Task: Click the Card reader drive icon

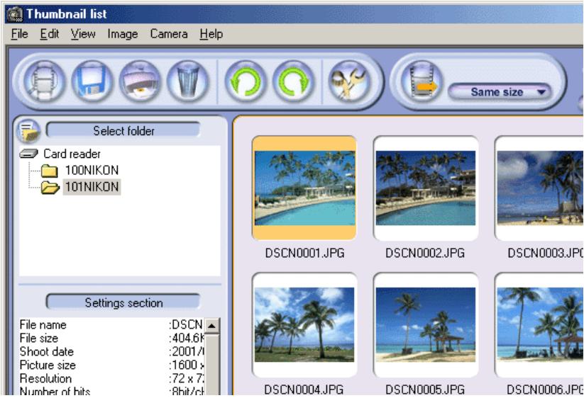Action: point(28,153)
